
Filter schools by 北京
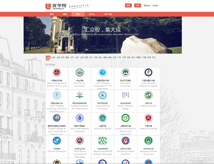tap(53, 58)
